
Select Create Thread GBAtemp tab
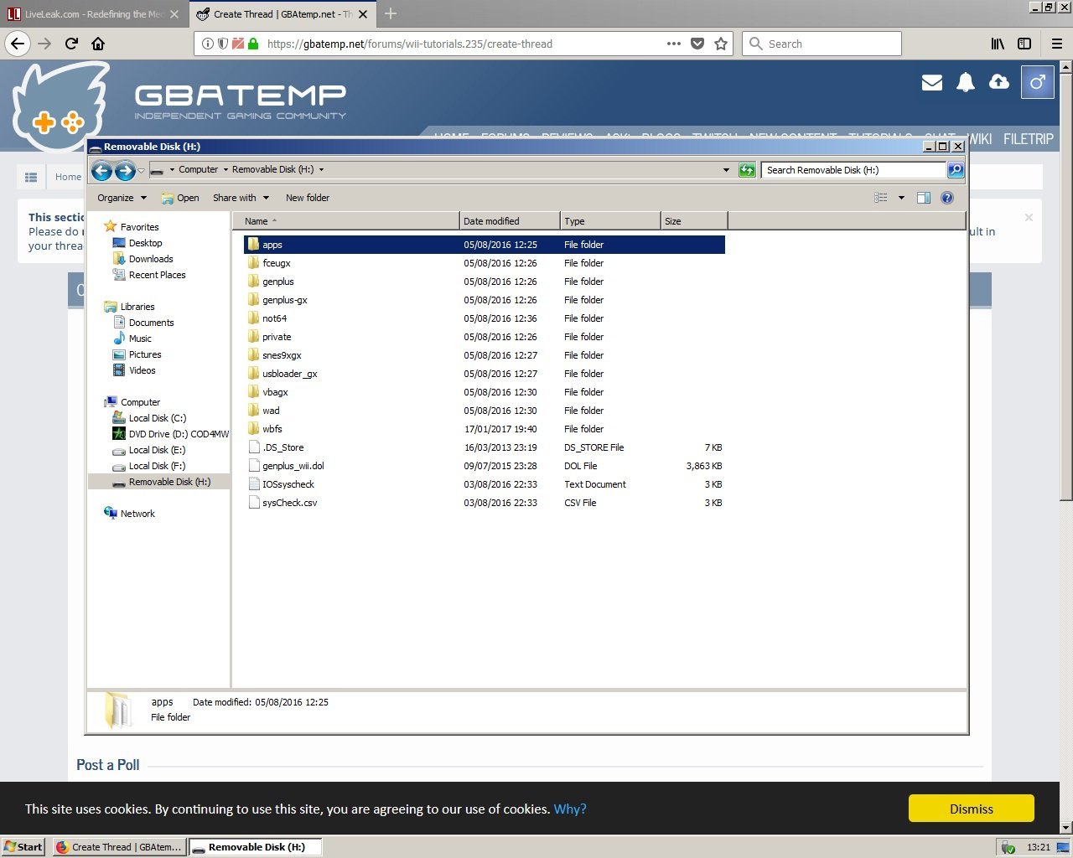pyautogui.click(x=283, y=14)
